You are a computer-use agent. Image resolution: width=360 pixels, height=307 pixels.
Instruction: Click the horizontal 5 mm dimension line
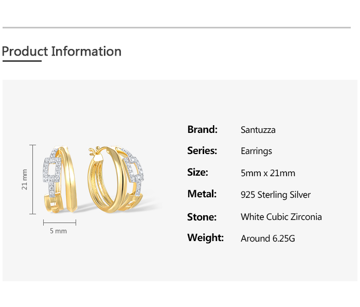(60, 223)
